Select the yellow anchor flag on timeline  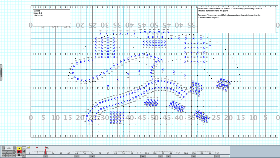[28, 147]
